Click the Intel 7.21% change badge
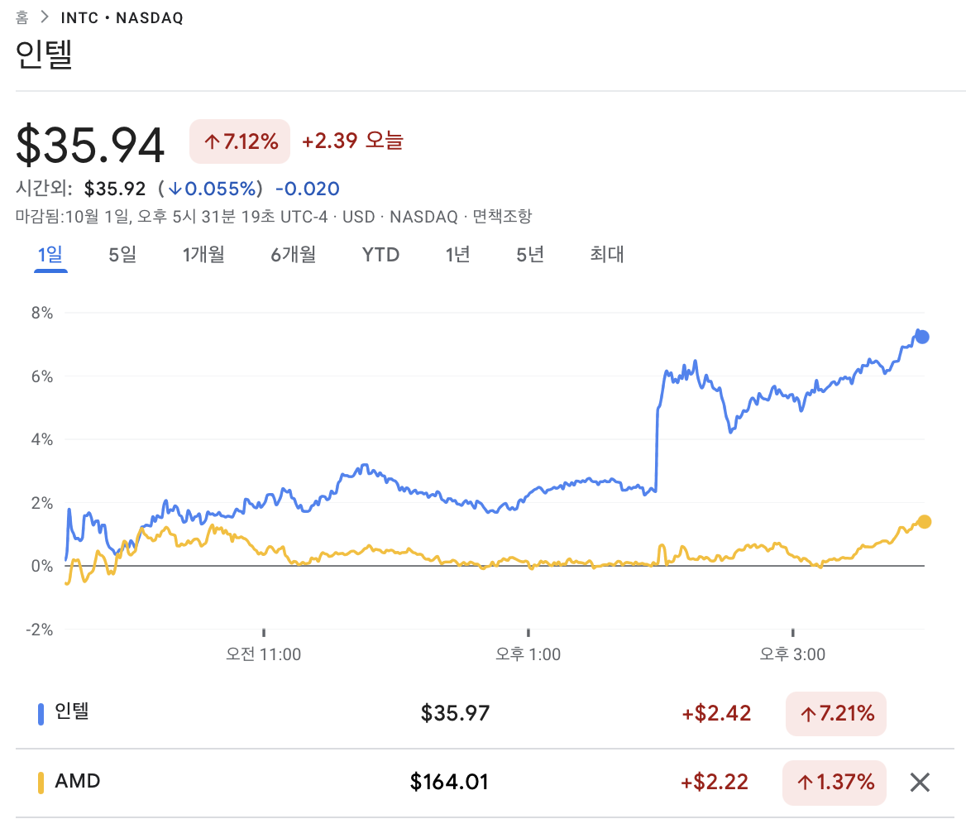The image size is (966, 819). (835, 713)
